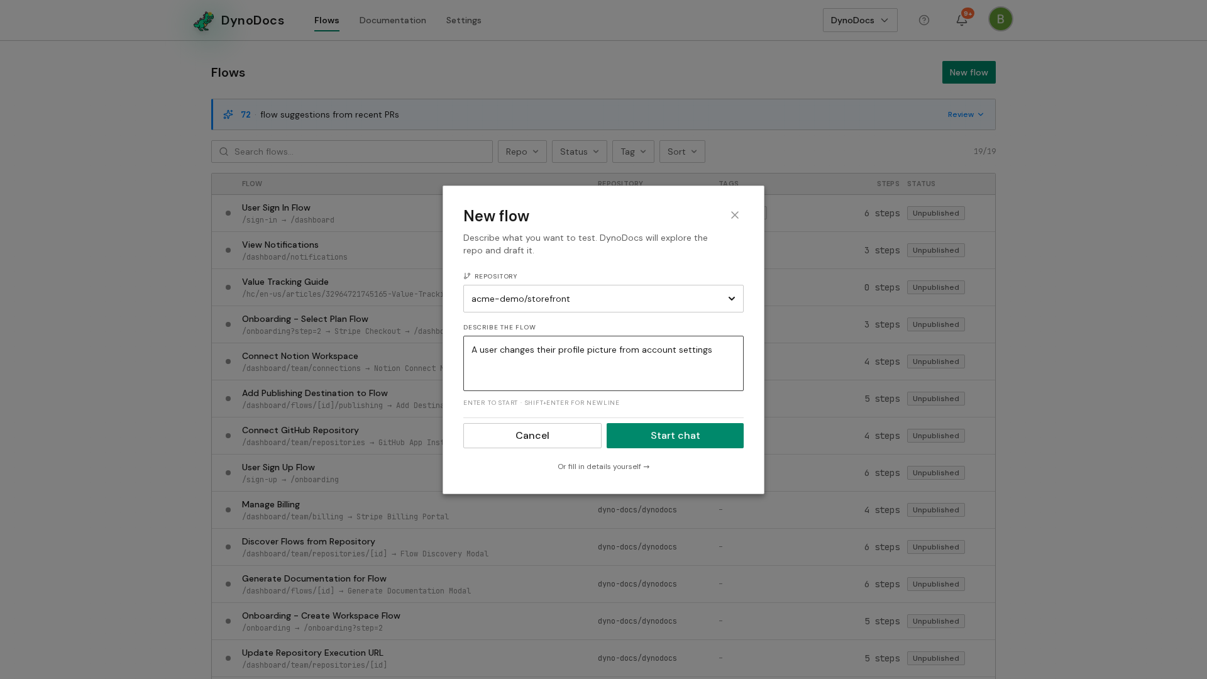Click the branch icon next to Repository label
Image resolution: width=1207 pixels, height=679 pixels.
(x=467, y=276)
